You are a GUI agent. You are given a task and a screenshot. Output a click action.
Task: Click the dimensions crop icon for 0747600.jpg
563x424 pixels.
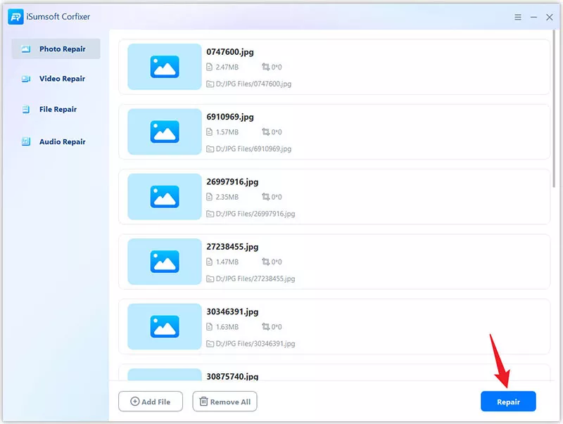click(x=266, y=67)
